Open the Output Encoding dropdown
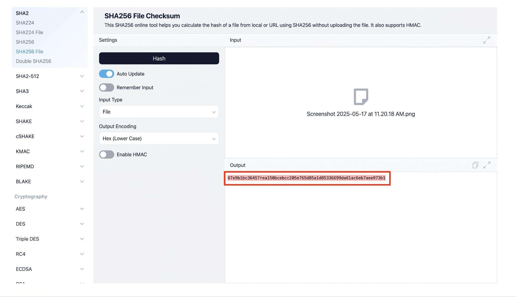Image resolution: width=516 pixels, height=297 pixels. [x=159, y=138]
